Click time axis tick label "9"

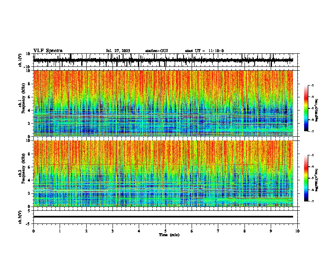point(271,231)
